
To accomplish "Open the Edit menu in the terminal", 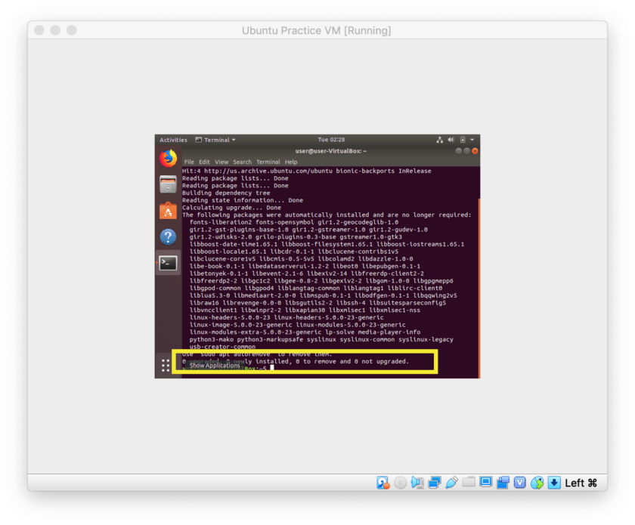I will [205, 162].
